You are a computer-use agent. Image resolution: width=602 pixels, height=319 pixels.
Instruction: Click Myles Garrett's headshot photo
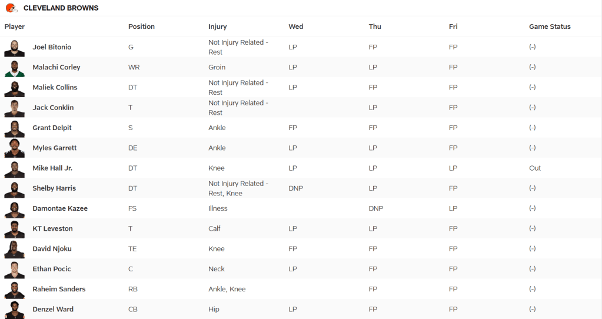[x=14, y=148]
